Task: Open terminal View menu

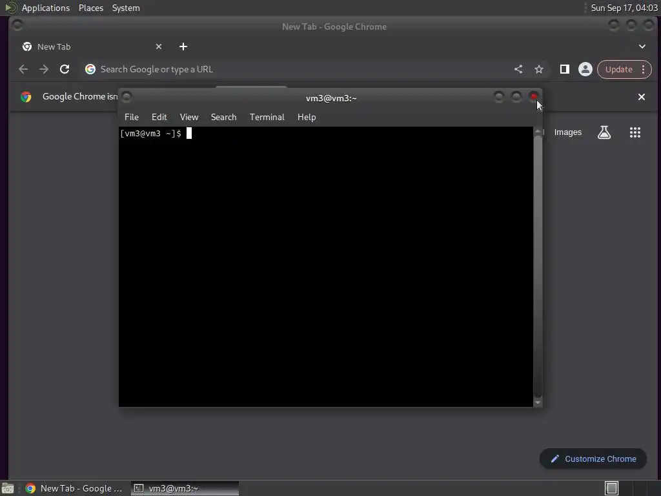Action: pos(189,118)
